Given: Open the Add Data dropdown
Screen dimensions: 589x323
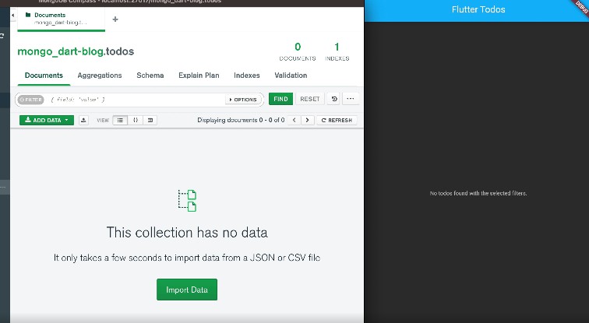Looking at the screenshot, I should pos(46,120).
